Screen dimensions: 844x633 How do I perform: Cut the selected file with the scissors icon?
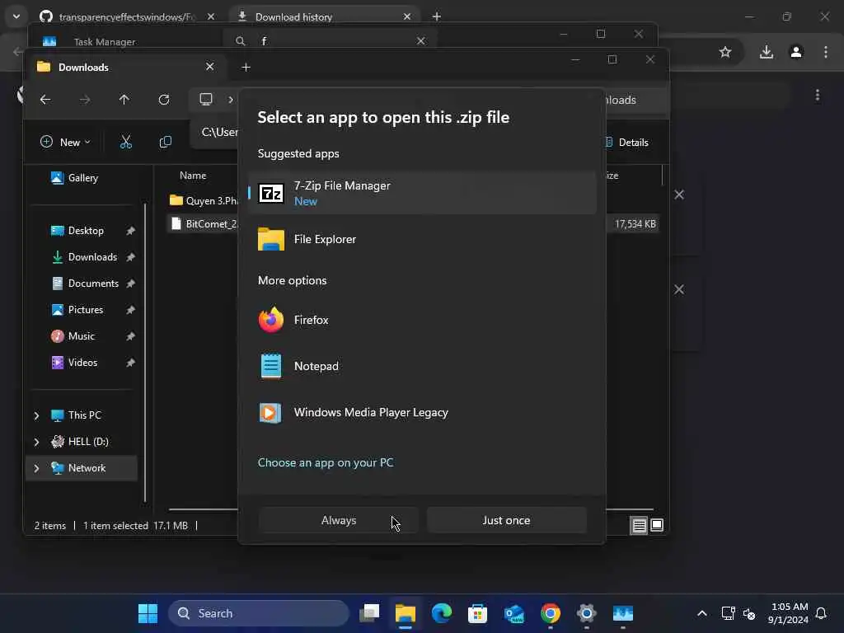tap(126, 142)
